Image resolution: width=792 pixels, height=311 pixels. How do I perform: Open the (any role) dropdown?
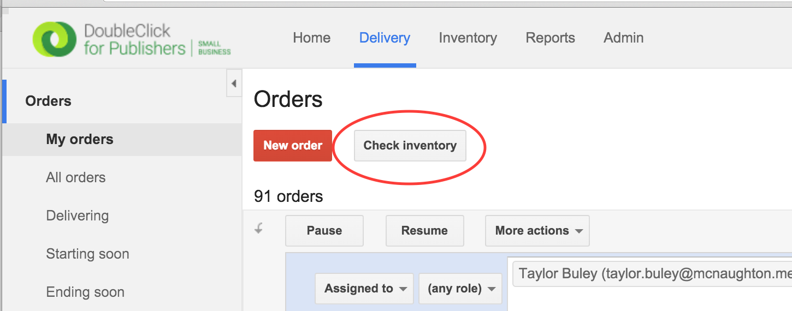coord(460,289)
